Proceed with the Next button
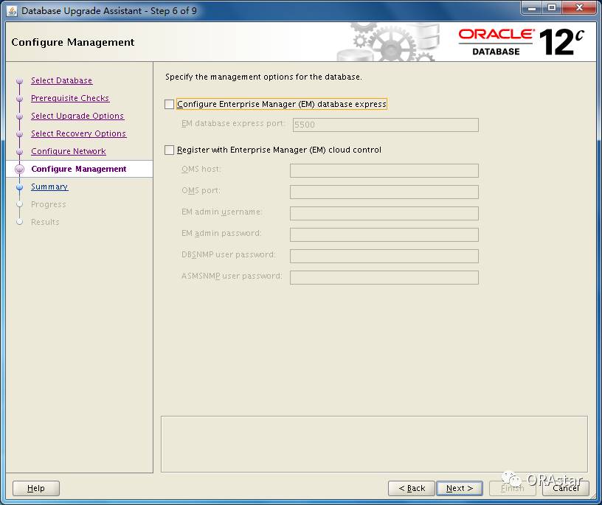 tap(460, 488)
